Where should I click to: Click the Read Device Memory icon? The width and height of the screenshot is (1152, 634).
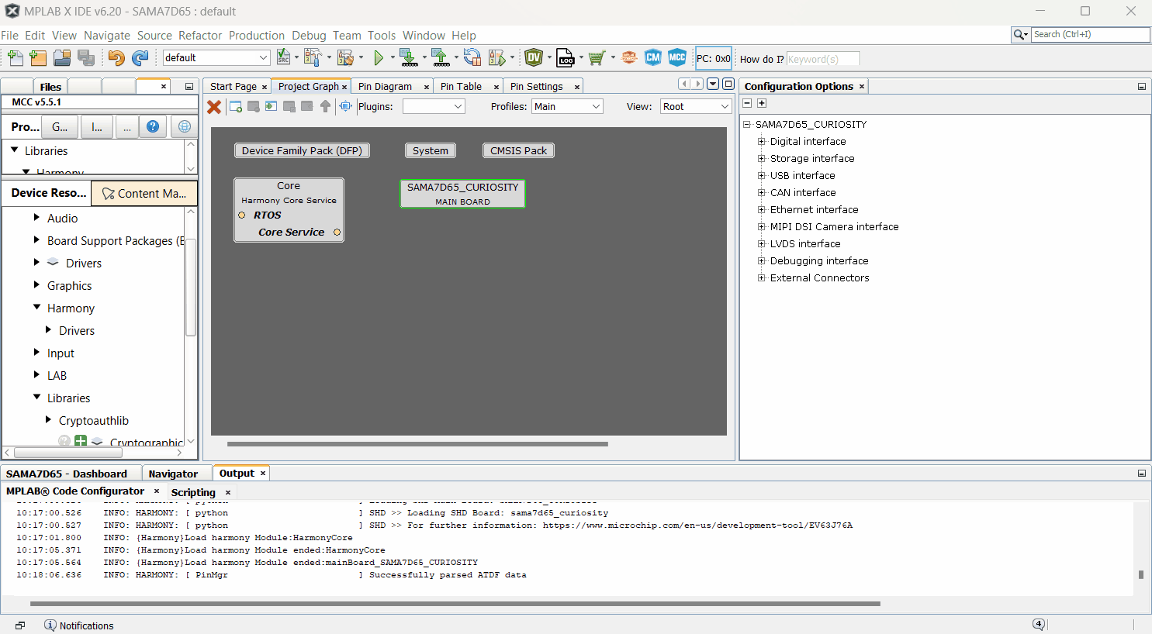point(440,57)
